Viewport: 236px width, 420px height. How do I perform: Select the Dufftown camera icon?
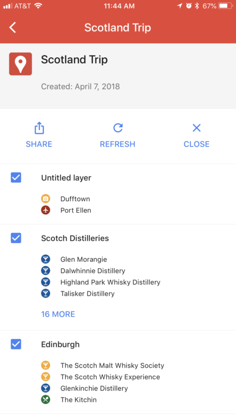46,199
